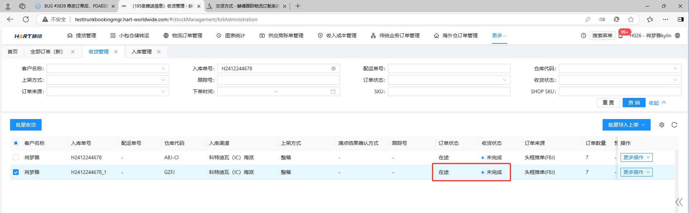The image size is (689, 213).
Task: Clear the 入库单号 field with the X icon
Action: tap(334, 68)
